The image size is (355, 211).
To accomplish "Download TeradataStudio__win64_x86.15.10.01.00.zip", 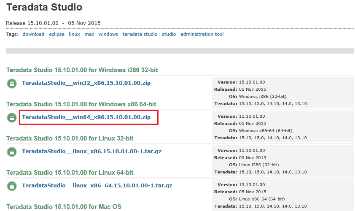I will click(x=86, y=117).
